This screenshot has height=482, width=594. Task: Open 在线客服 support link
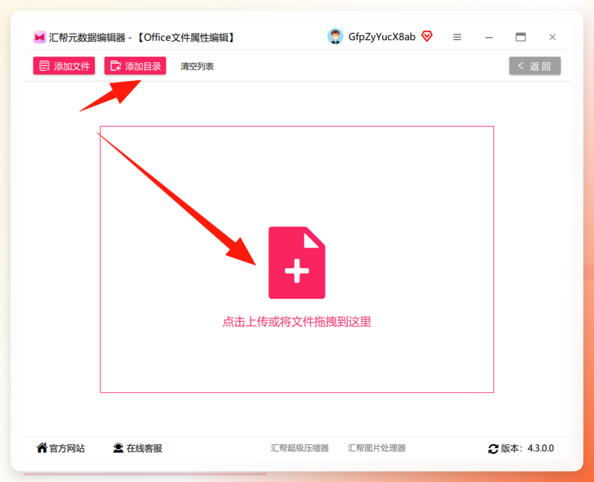138,448
